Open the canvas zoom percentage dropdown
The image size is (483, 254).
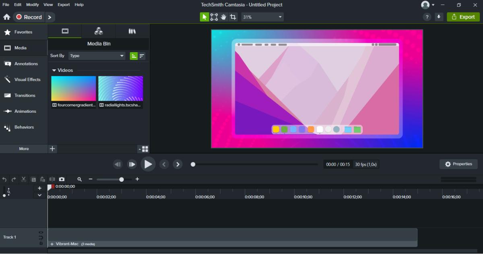point(262,17)
